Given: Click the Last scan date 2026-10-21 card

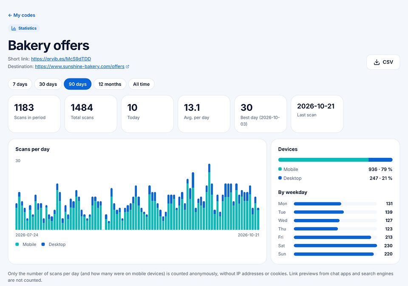Looking at the screenshot, I should (x=317, y=114).
